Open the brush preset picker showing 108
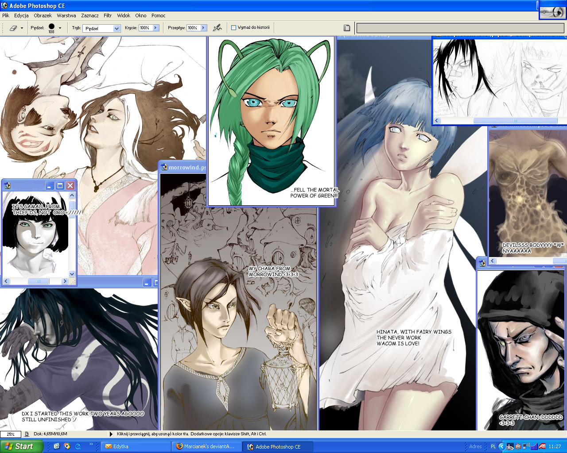 click(x=60, y=28)
